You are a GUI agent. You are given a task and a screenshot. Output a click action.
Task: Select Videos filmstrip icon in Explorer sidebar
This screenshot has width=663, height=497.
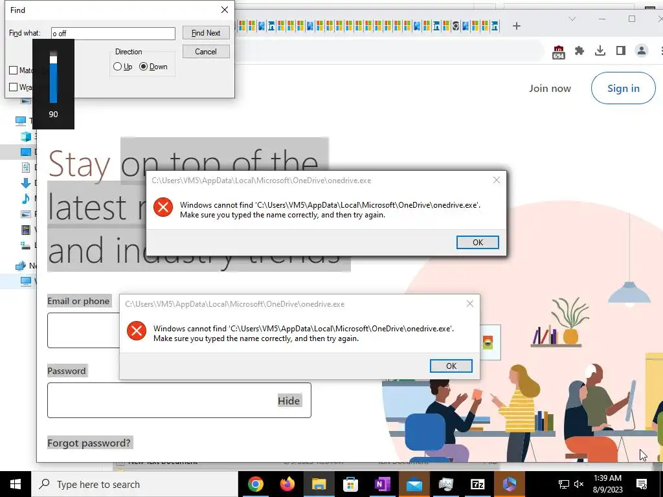[x=26, y=230]
